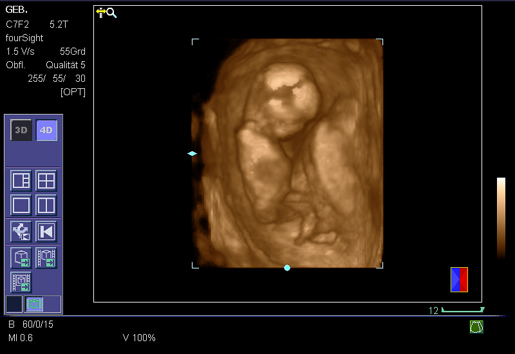515x354 pixels.
Task: Export the volume film clip icon
Action: click(x=46, y=258)
